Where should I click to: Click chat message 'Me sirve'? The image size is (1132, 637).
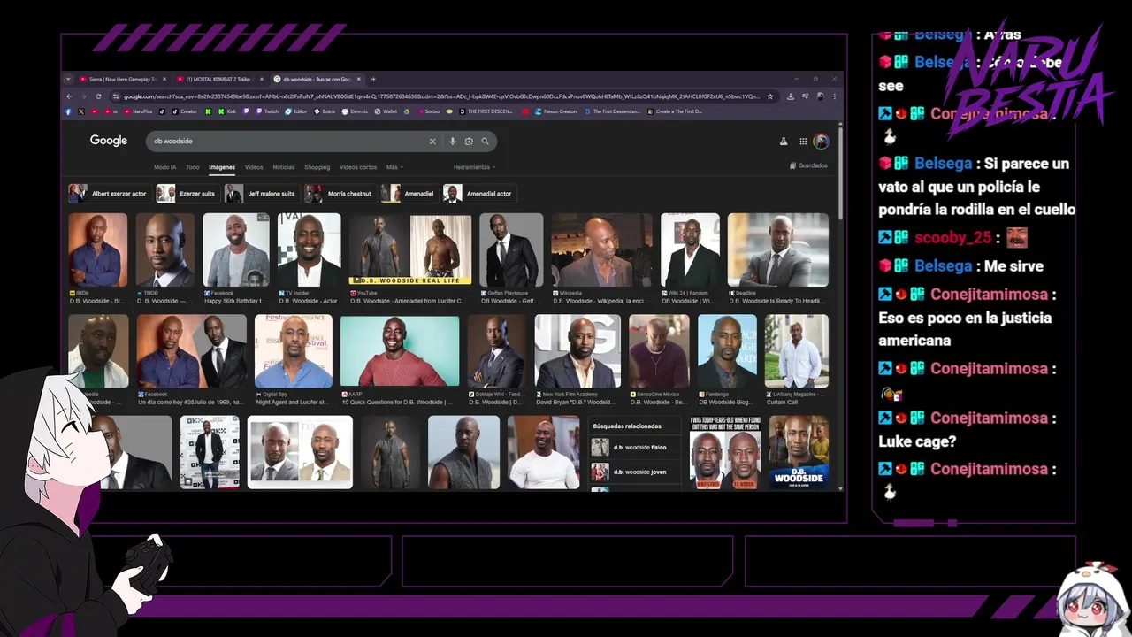(1013, 265)
